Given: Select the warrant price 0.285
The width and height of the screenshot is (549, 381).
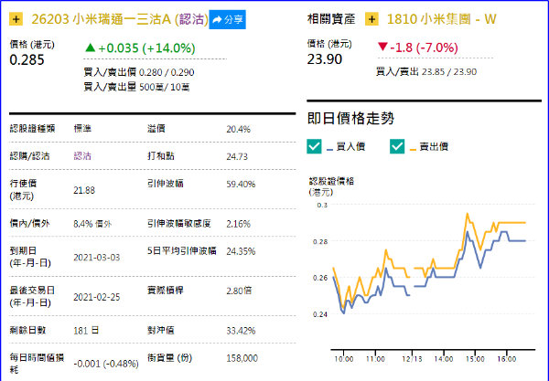Looking at the screenshot, I should (x=27, y=59).
